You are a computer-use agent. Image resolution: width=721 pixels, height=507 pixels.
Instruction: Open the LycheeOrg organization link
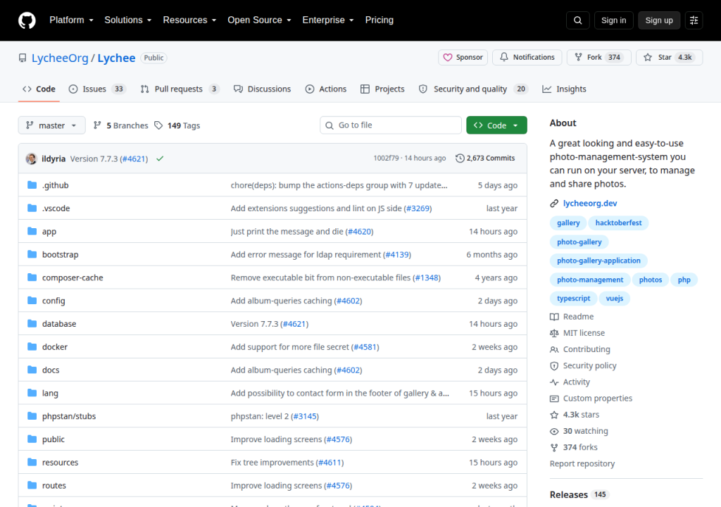[60, 58]
